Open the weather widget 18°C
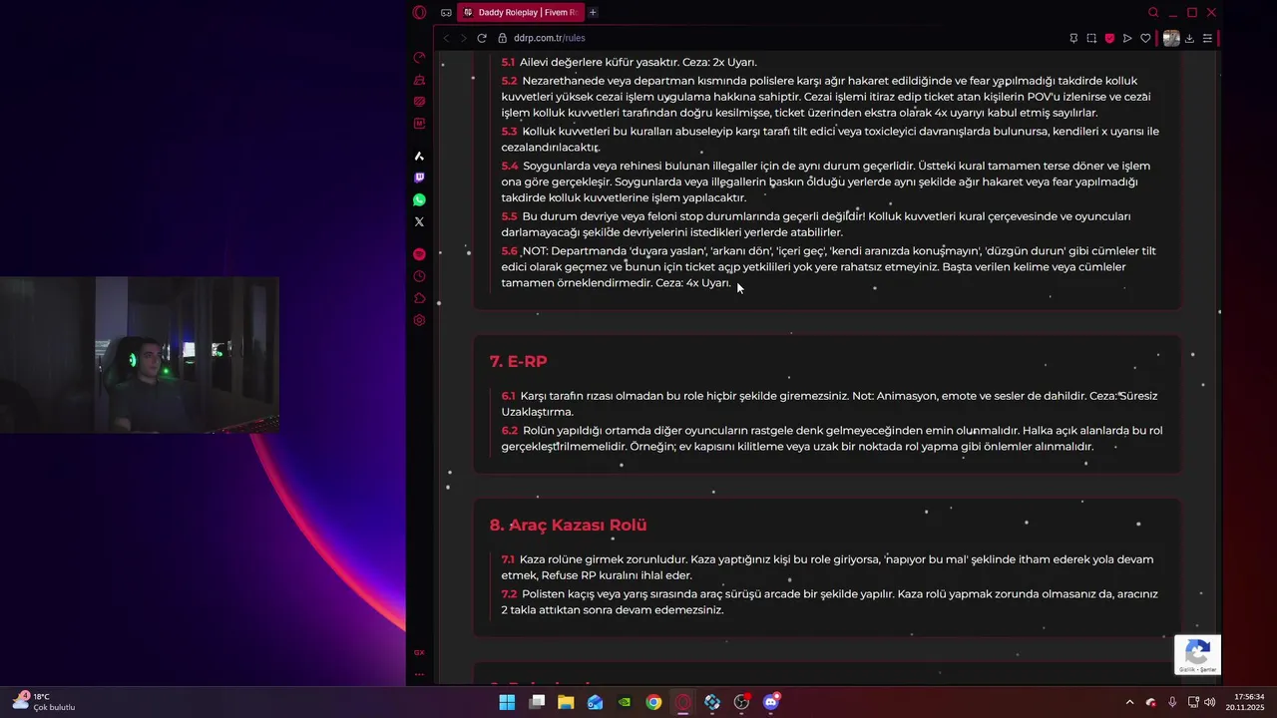This screenshot has height=718, width=1277. coord(44,702)
